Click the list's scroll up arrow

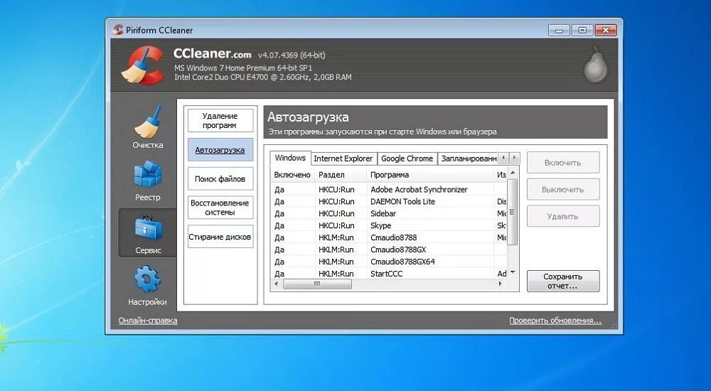(513, 173)
